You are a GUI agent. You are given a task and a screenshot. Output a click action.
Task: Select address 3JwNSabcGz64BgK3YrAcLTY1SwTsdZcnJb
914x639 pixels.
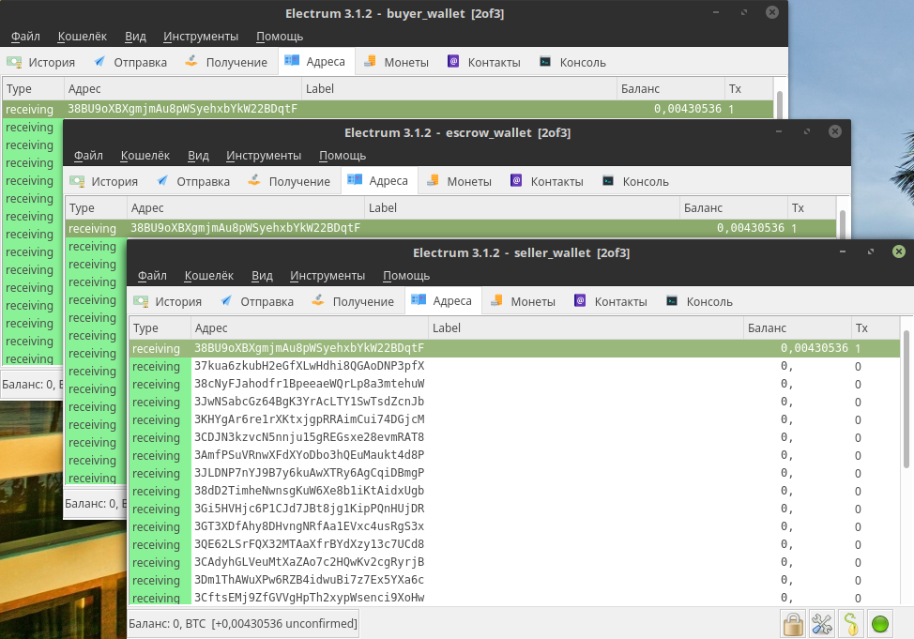514,402
